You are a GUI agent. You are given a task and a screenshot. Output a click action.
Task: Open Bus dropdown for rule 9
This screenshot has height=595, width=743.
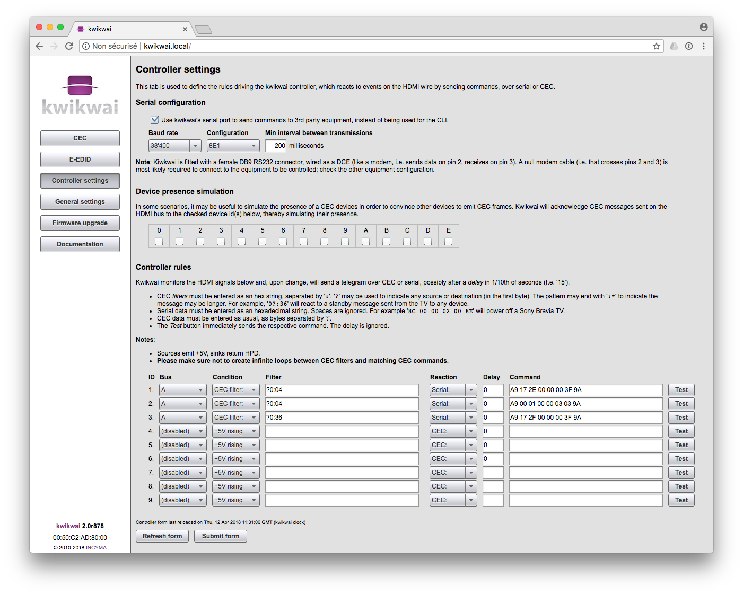183,500
